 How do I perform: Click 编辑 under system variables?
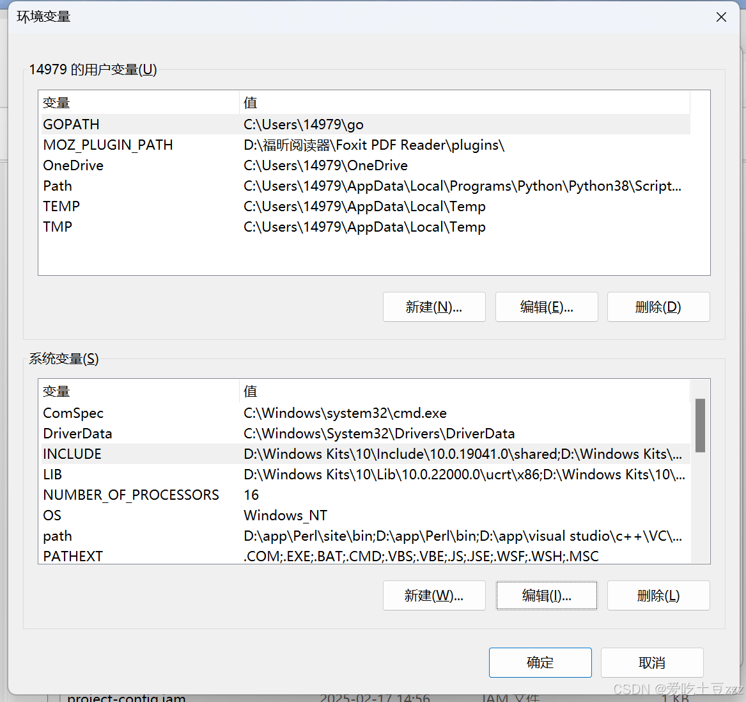tap(547, 595)
